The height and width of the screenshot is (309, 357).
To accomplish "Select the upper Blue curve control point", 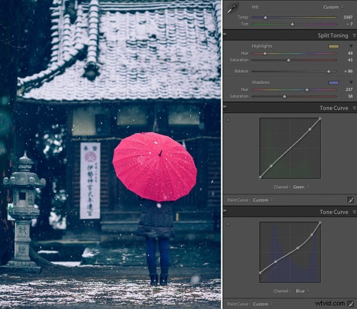I will [x=312, y=235].
